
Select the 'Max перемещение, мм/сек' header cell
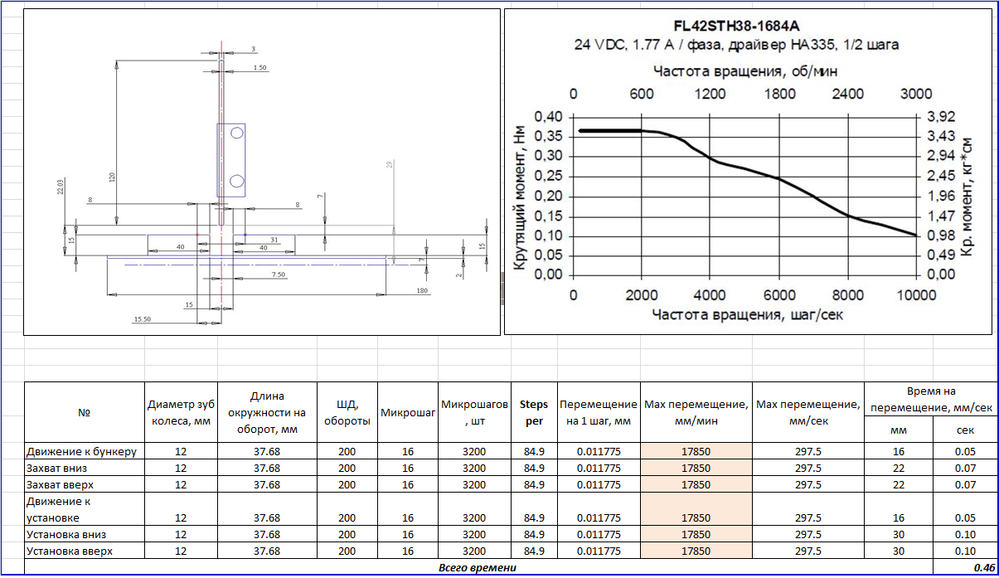pyautogui.click(x=808, y=412)
